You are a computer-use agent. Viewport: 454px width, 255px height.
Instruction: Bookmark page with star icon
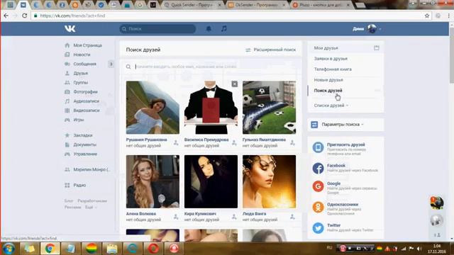pos(427,16)
